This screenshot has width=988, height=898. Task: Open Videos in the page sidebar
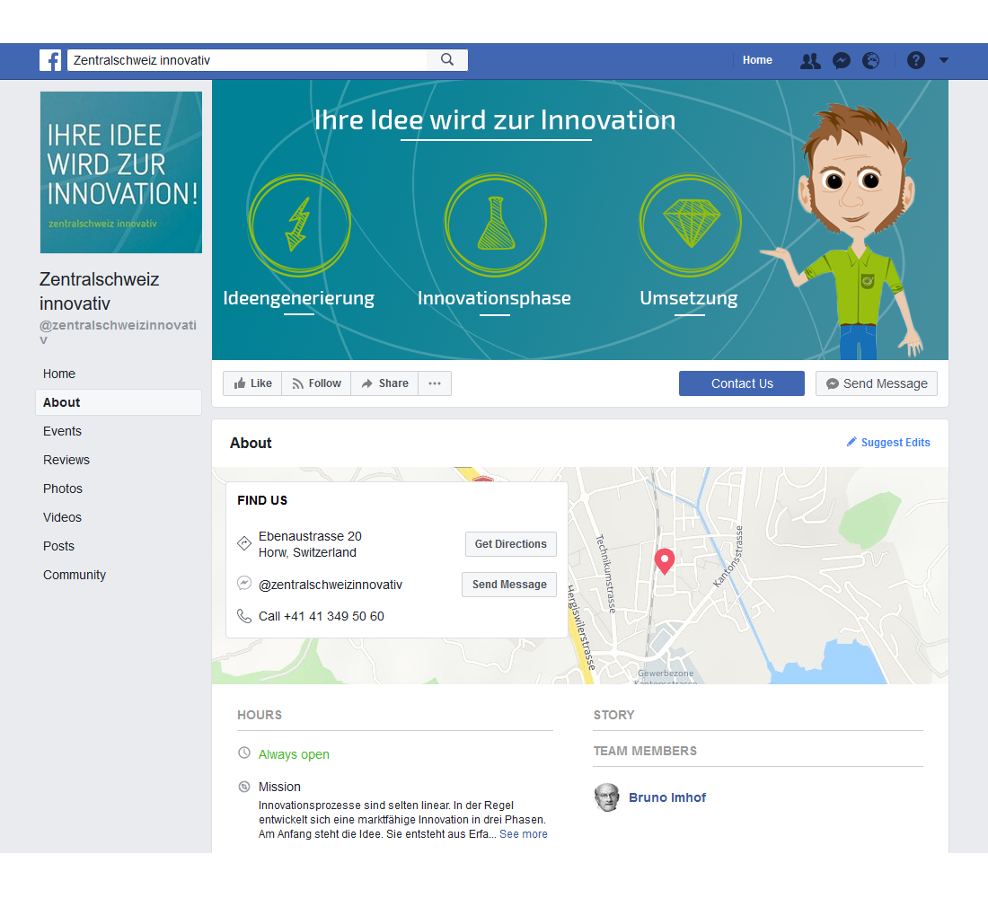point(62,517)
